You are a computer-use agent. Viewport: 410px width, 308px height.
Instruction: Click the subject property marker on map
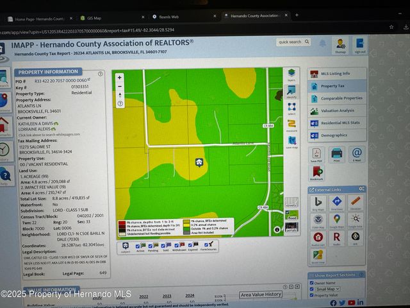tap(199, 162)
